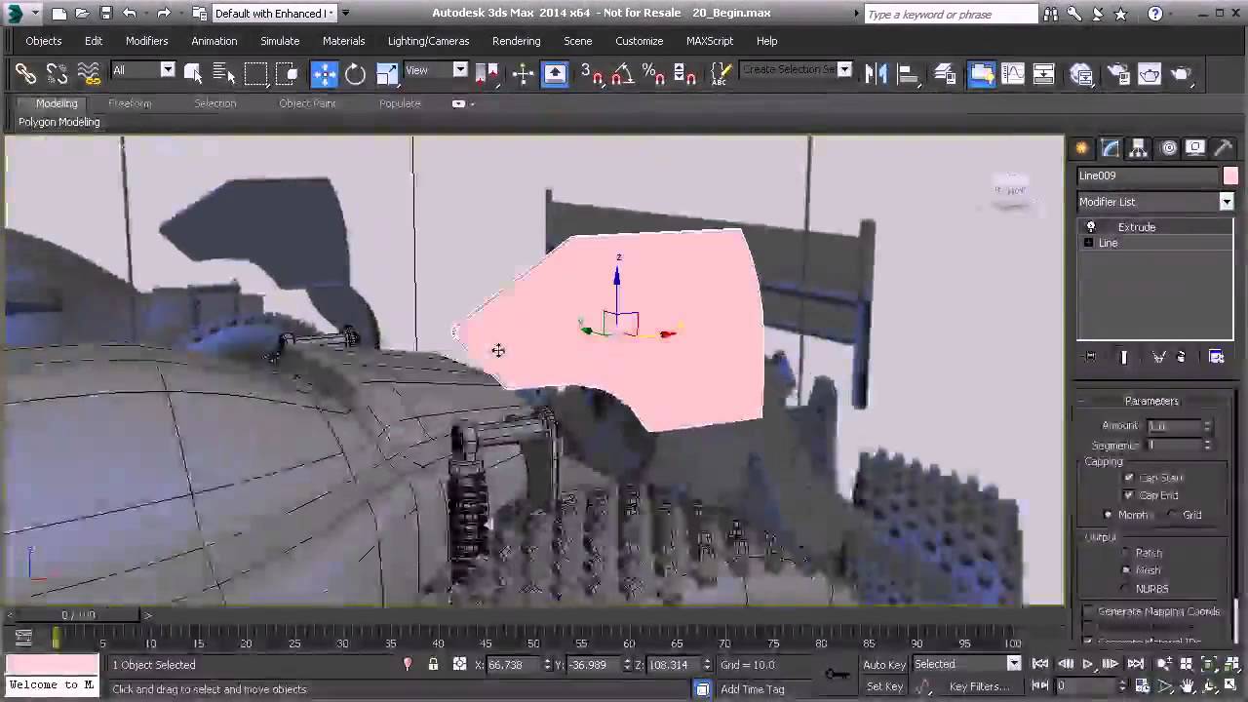Screen dimensions: 1248x702
Task: Click the Auto Key button
Action: pos(884,665)
